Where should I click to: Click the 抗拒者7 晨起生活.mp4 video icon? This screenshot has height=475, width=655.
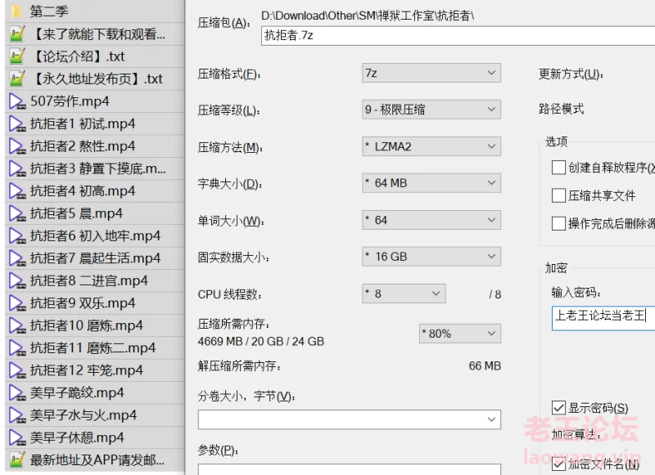pyautogui.click(x=17, y=258)
